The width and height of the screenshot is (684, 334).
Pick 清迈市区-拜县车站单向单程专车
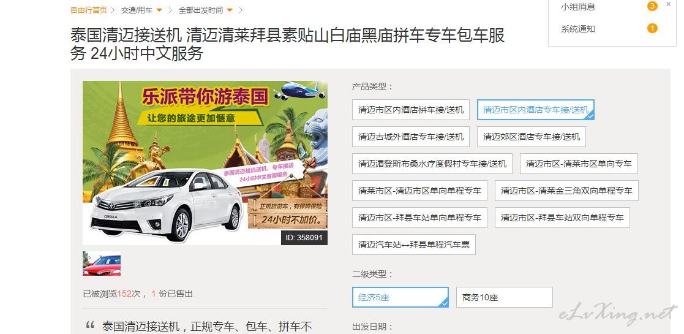coord(419,218)
